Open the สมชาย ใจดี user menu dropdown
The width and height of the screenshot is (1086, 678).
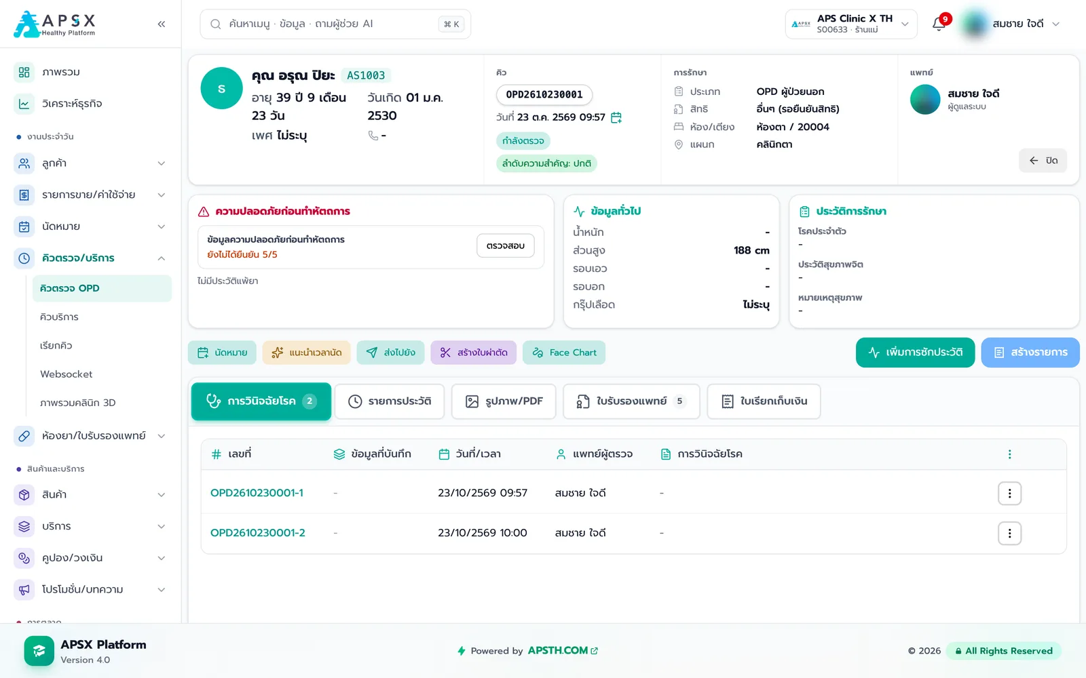1011,24
